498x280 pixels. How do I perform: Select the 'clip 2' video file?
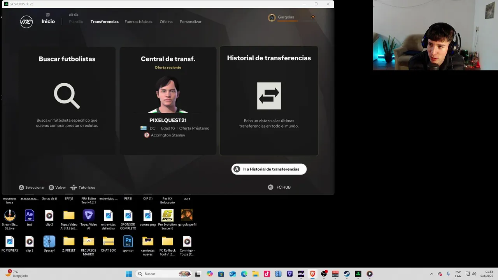click(49, 218)
